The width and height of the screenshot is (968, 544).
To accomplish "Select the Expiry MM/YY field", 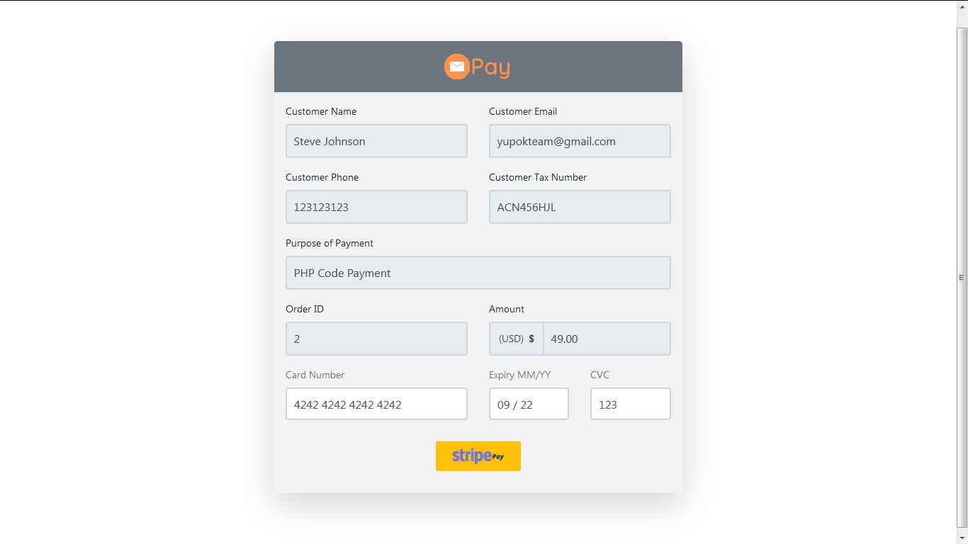I will (x=529, y=404).
